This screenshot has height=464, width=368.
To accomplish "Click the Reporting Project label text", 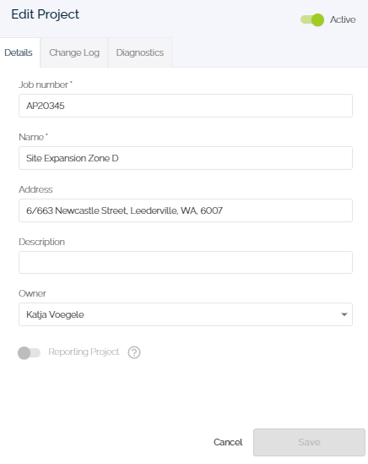I will (84, 352).
